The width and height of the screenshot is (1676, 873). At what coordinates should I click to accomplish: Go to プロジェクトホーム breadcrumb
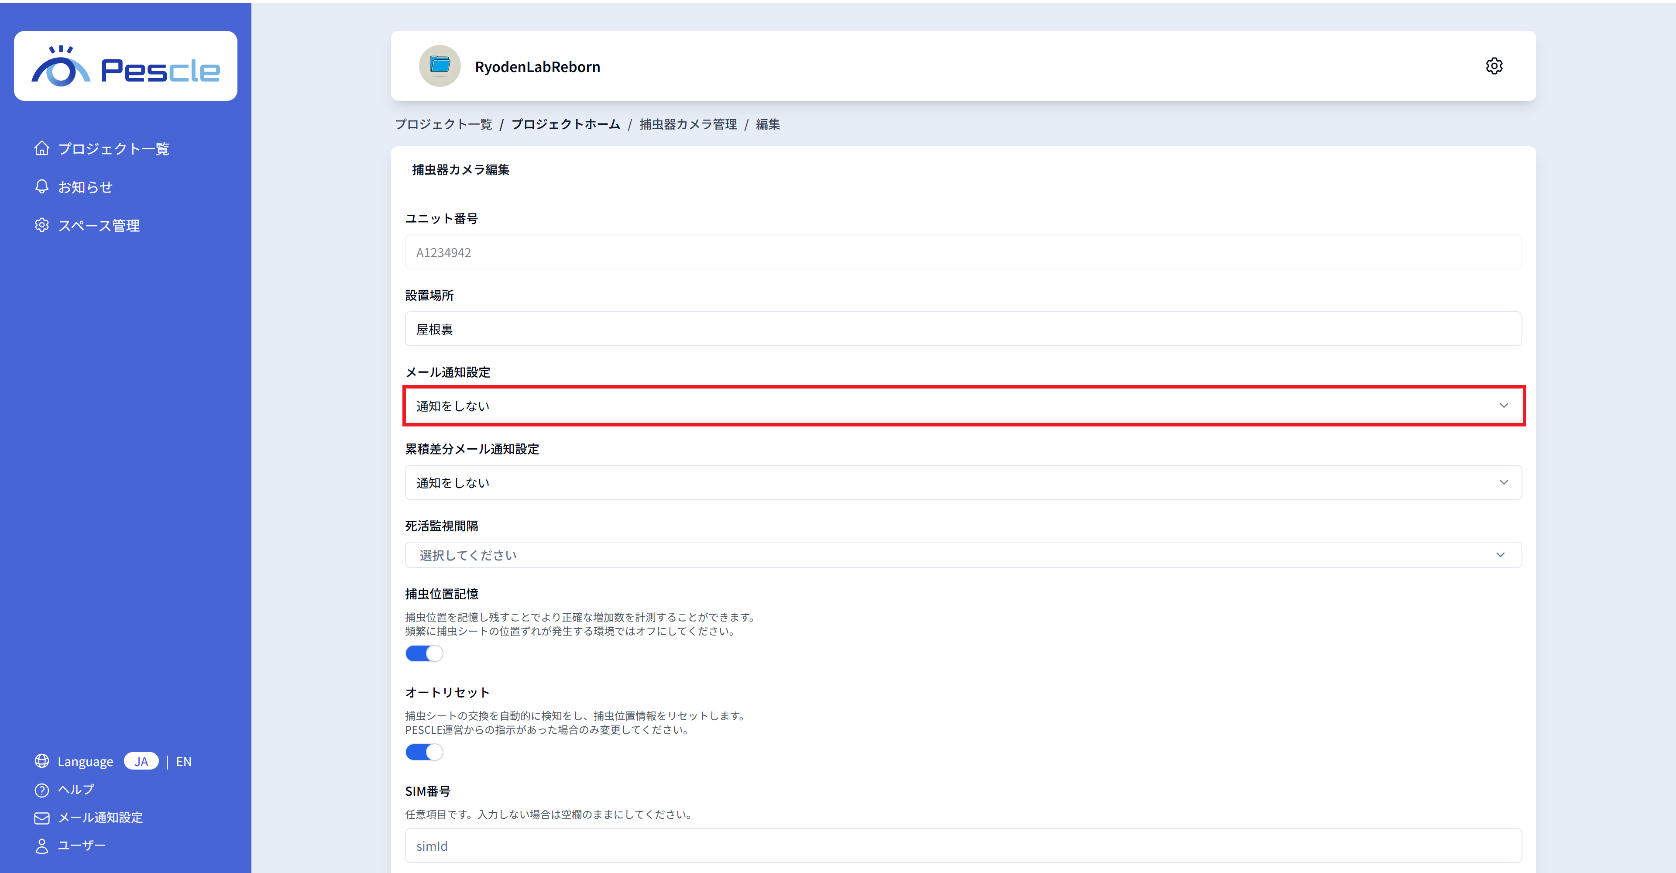[565, 124]
